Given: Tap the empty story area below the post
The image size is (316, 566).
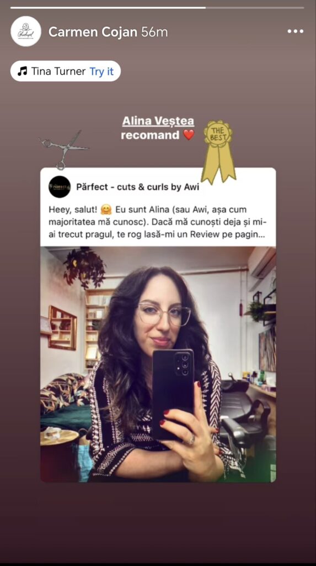Looking at the screenshot, I should click(158, 522).
